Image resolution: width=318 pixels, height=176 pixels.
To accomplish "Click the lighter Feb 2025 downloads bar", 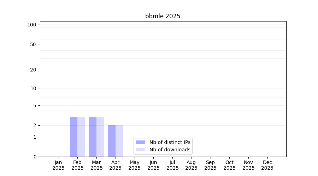I will [x=81, y=137].
